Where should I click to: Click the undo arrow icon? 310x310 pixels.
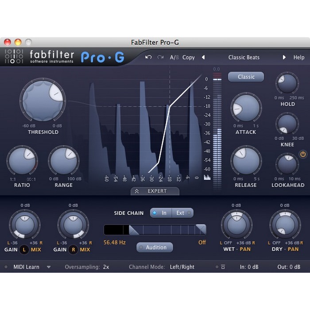(x=148, y=57)
